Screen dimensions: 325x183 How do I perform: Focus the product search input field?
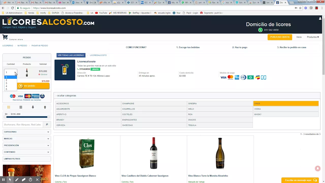point(23,125)
